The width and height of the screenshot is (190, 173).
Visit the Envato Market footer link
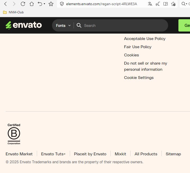click(x=19, y=154)
